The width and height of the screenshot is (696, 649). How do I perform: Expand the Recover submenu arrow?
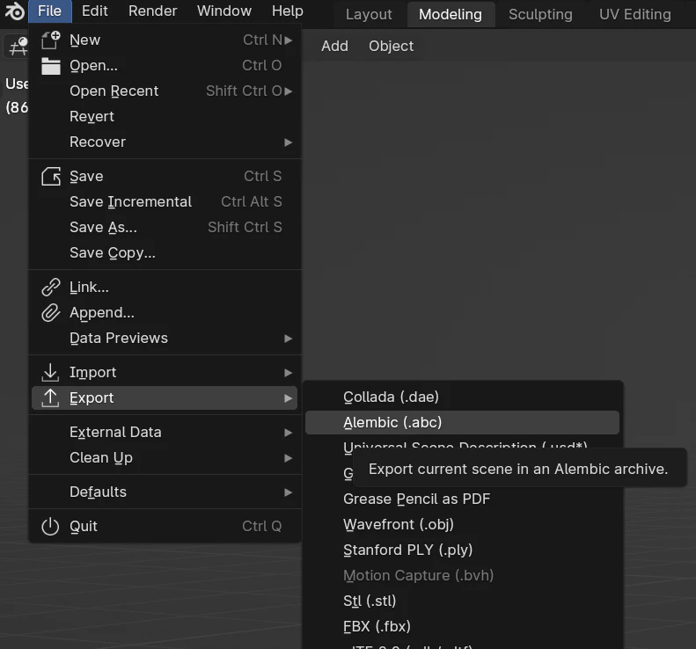point(288,142)
